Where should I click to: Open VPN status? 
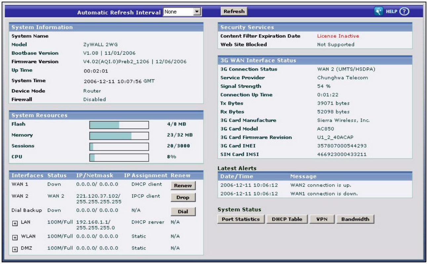click(x=323, y=219)
